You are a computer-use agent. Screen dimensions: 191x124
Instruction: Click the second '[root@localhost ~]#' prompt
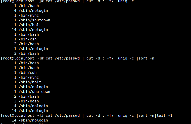(22, 58)
